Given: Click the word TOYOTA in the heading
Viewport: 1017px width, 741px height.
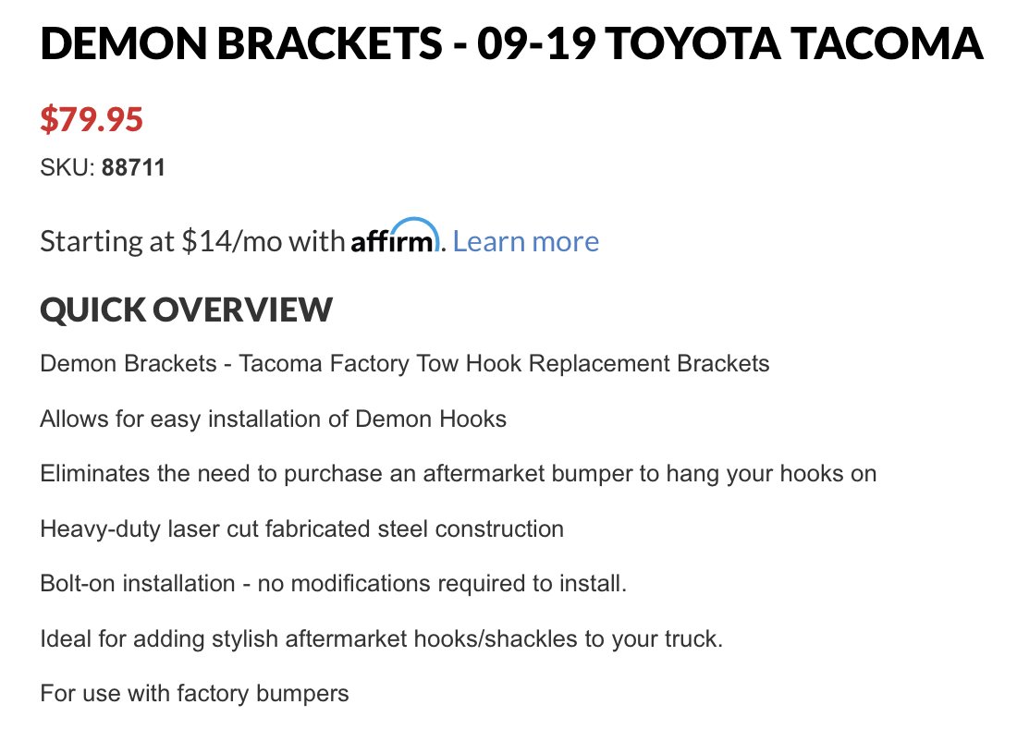Looking at the screenshot, I should [693, 43].
